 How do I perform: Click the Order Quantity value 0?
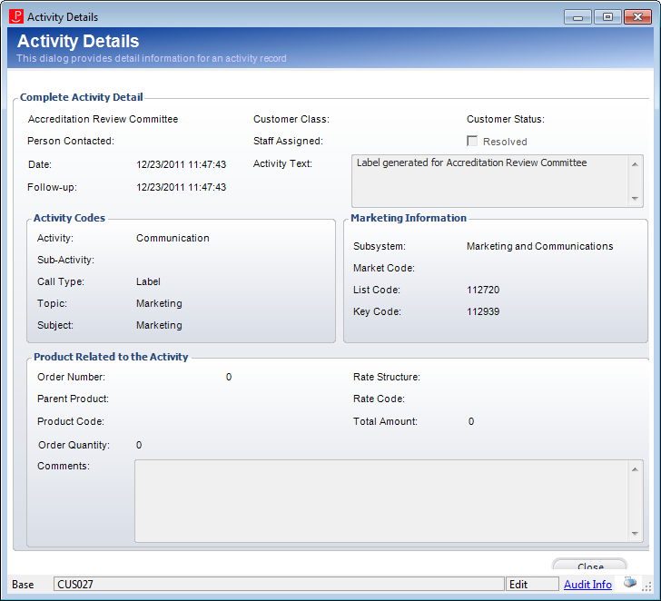[139, 445]
